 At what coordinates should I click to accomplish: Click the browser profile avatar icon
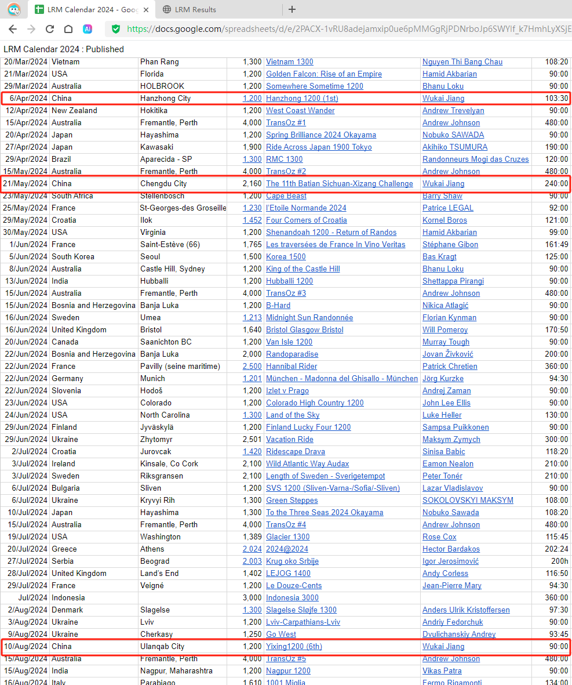pyautogui.click(x=14, y=9)
